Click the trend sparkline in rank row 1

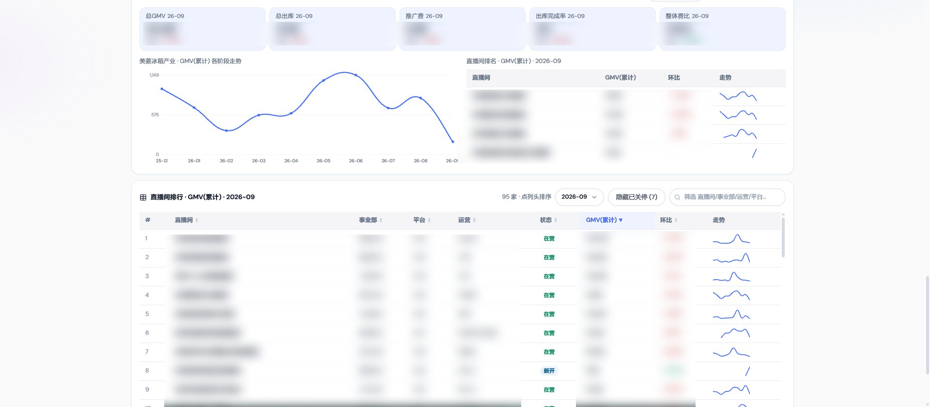tap(731, 239)
